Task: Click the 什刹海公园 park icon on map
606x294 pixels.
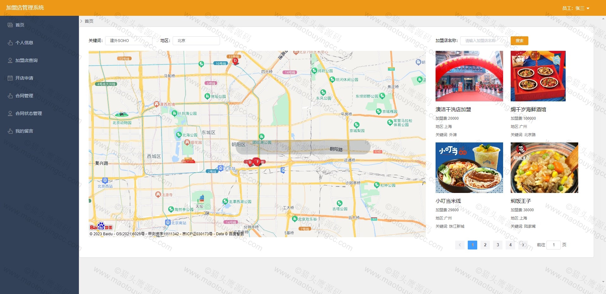Action: tap(174, 113)
